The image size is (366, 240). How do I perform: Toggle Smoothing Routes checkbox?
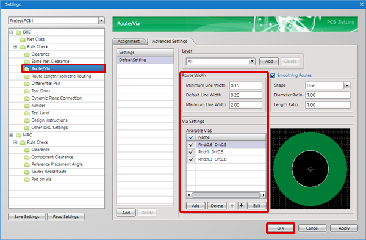[273, 76]
